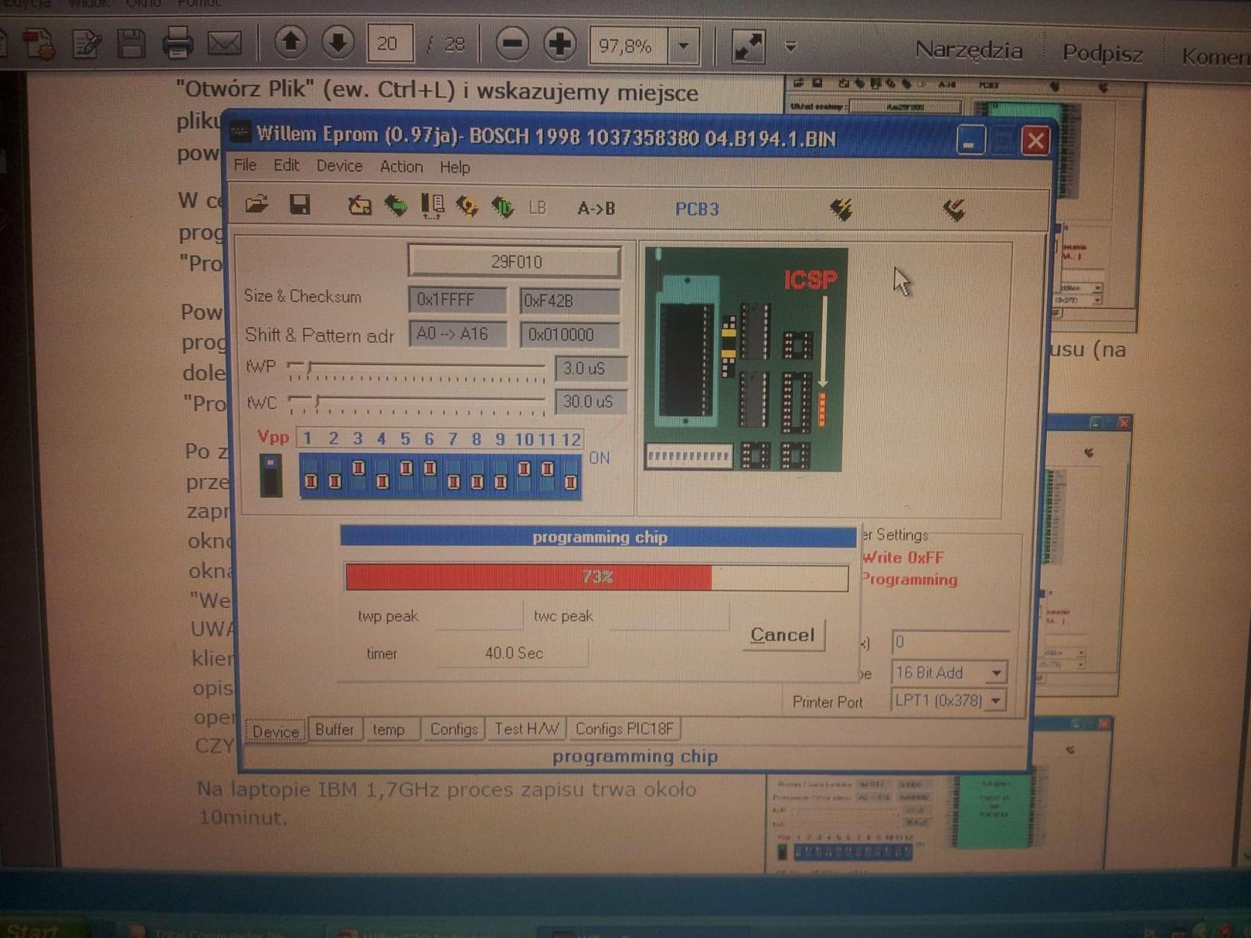Image resolution: width=1251 pixels, height=938 pixels.
Task: Click the 30.0 uS tWC value field
Action: pos(591,401)
